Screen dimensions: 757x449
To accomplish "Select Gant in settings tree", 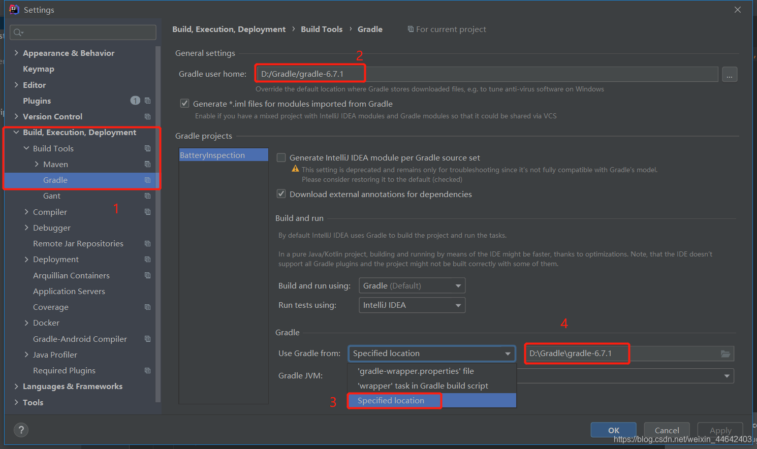I will [x=51, y=196].
